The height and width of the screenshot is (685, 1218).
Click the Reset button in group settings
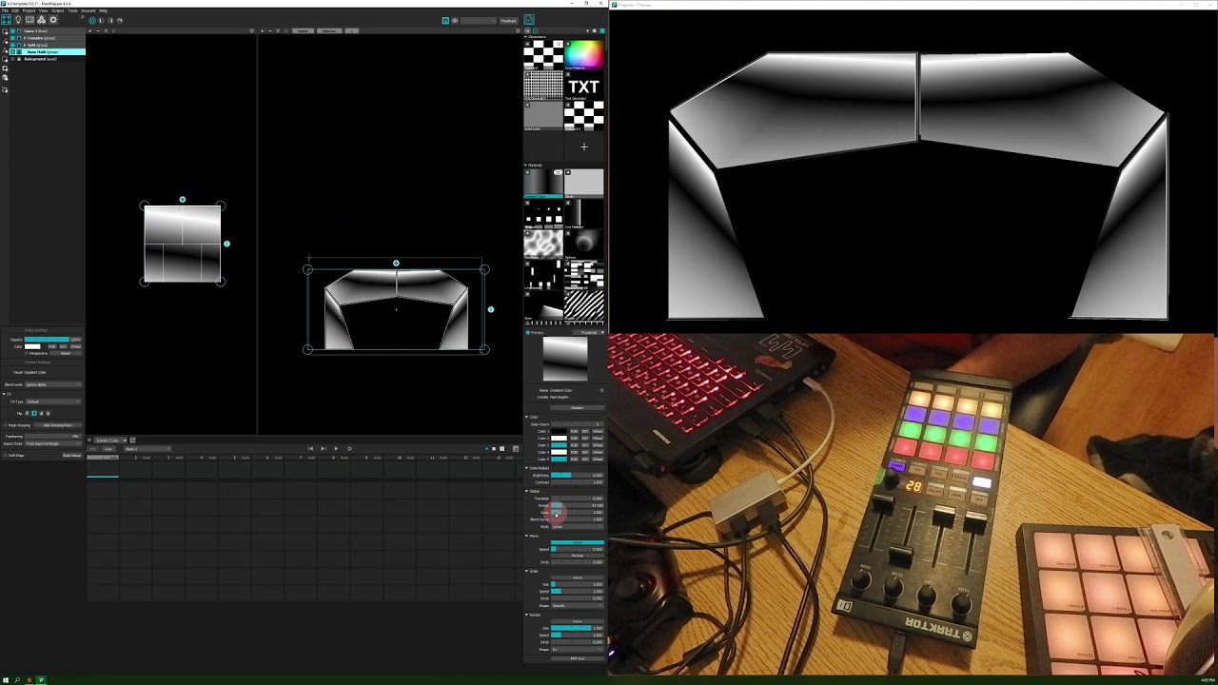tap(66, 353)
